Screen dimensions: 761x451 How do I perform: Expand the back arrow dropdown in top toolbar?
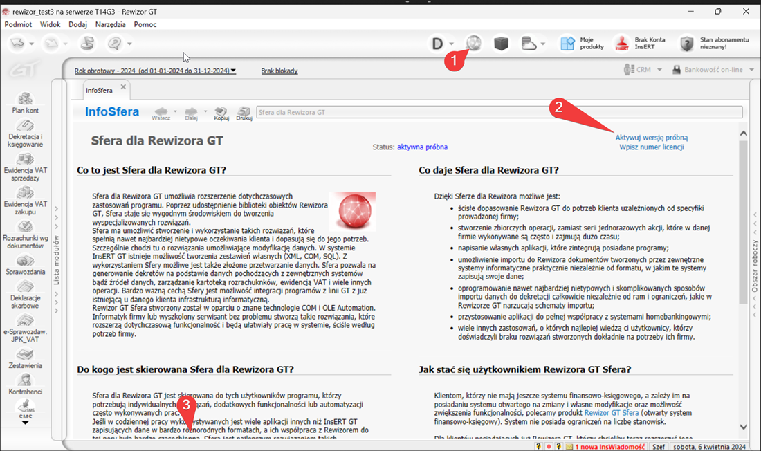tap(32, 44)
